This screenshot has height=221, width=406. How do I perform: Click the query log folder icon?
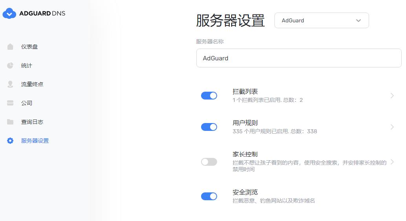pos(10,122)
